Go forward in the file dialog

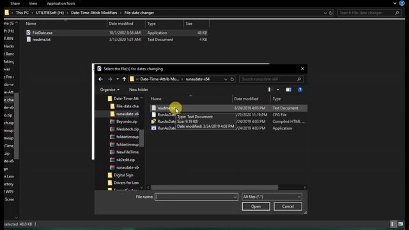pos(110,79)
